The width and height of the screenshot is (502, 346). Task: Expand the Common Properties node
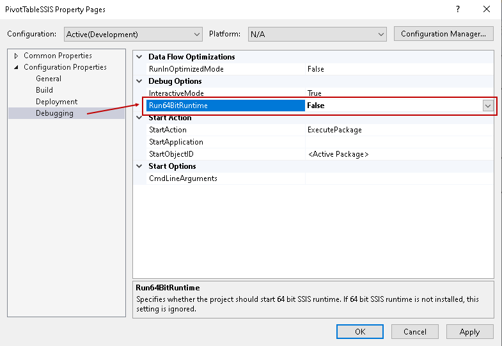(17, 56)
